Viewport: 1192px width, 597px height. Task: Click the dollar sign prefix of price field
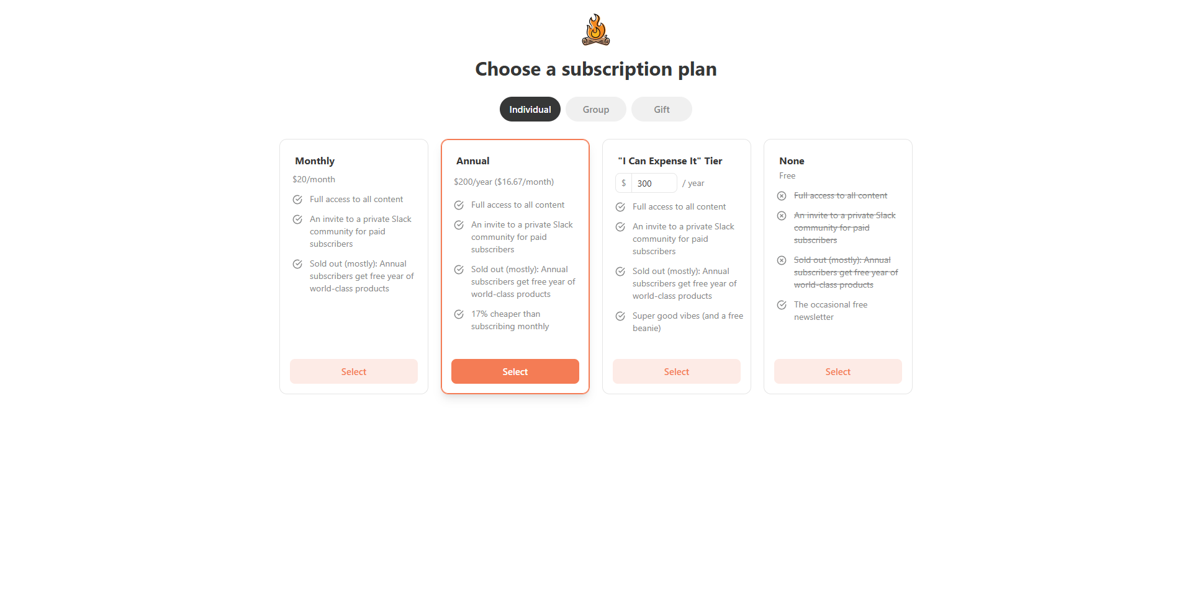[623, 184]
